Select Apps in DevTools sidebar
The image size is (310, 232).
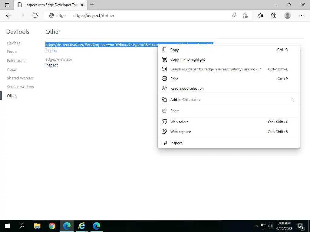(11, 69)
